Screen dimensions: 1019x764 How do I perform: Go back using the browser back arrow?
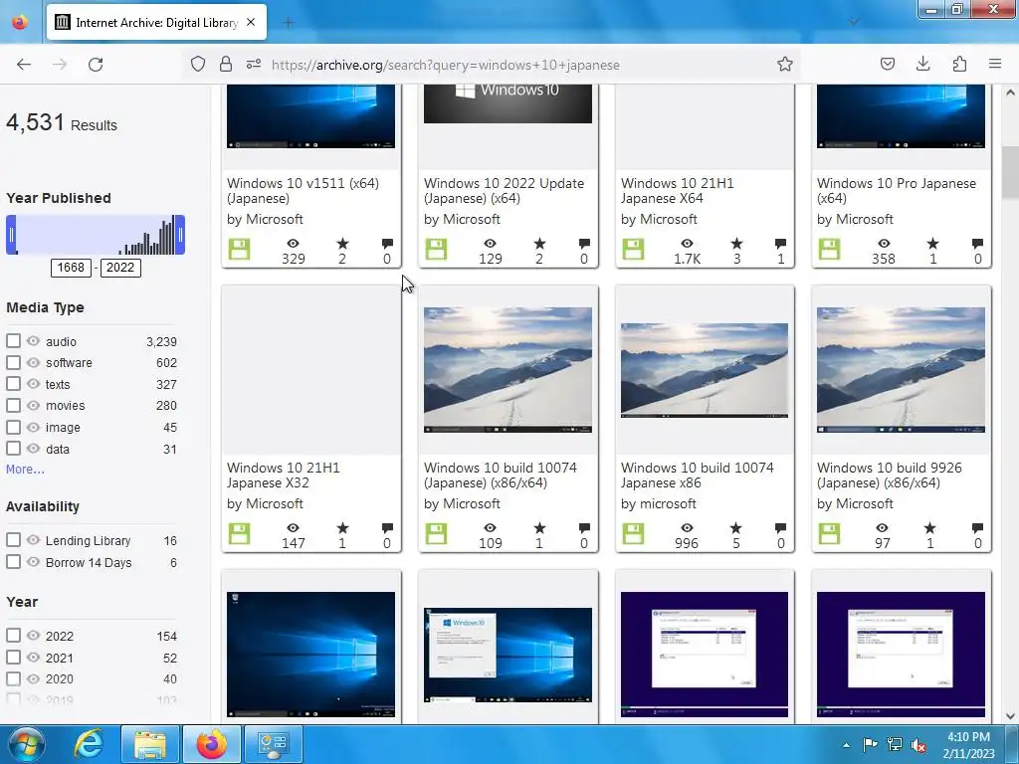[24, 65]
